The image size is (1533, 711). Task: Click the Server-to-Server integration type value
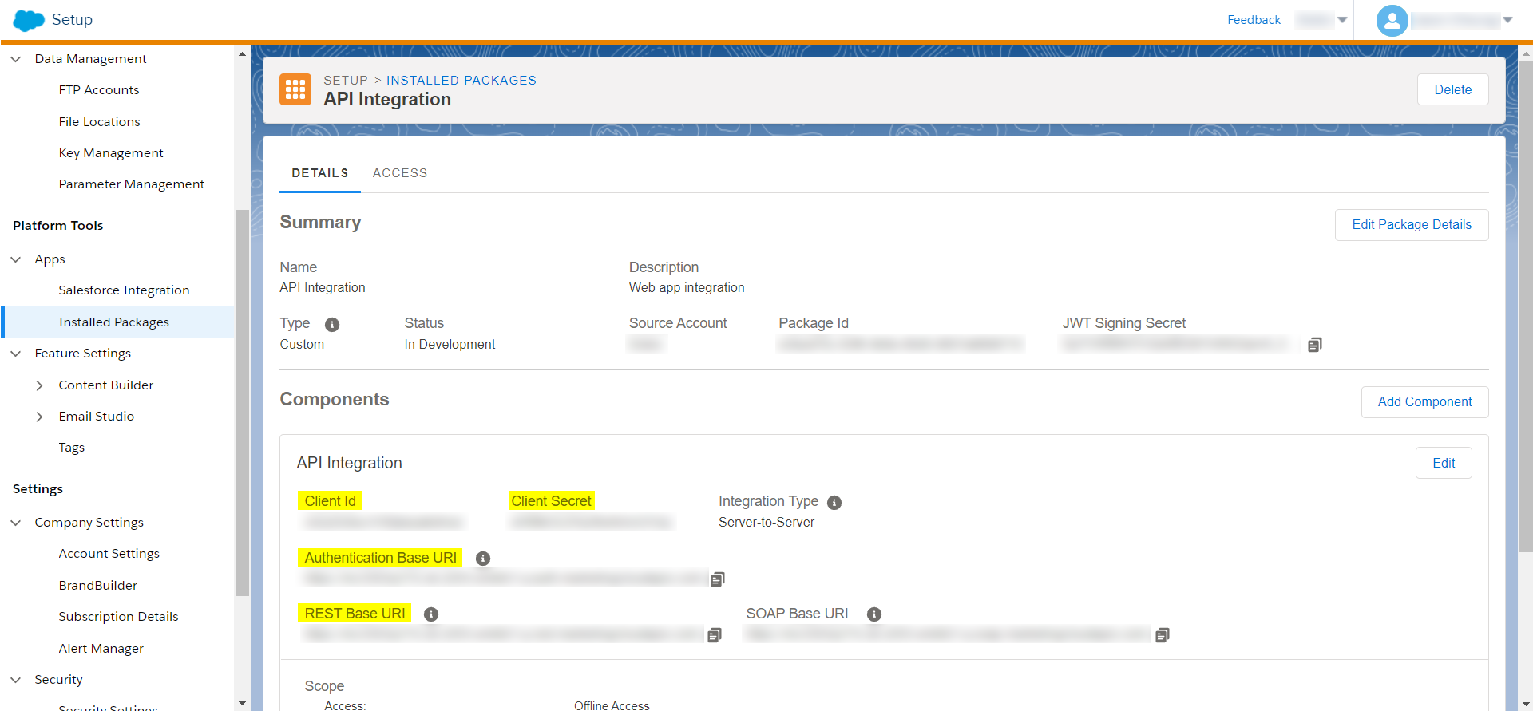coord(766,523)
